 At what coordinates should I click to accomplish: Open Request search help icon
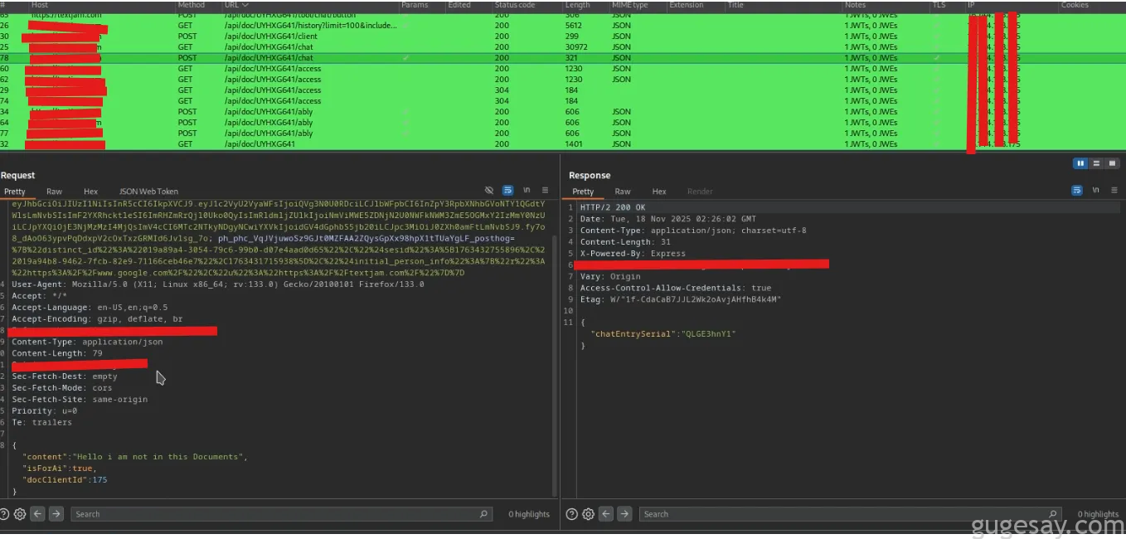click(x=5, y=514)
